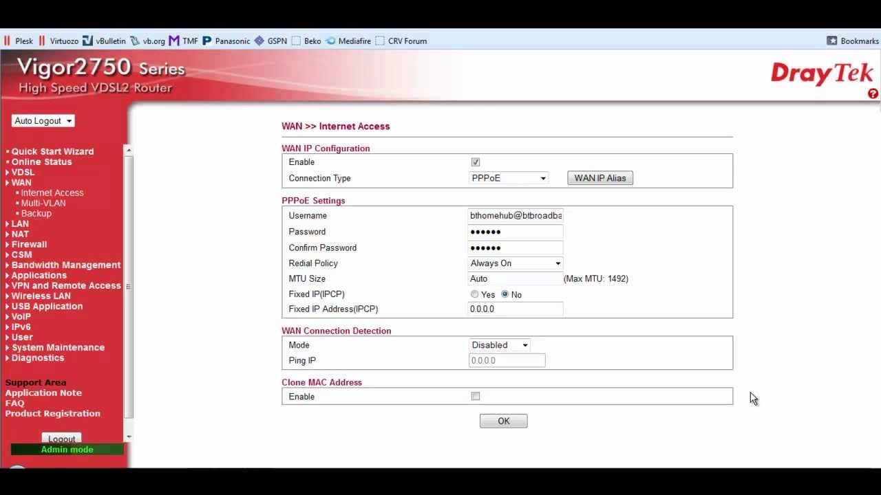
Task: Expand the NAT menu section
Action: (x=20, y=234)
